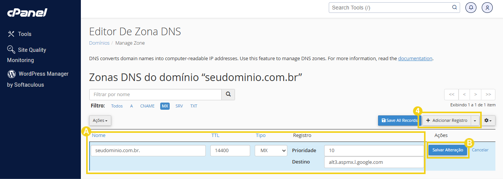Click Salvar Alteração button
This screenshot has width=503, height=179.
coord(448,150)
